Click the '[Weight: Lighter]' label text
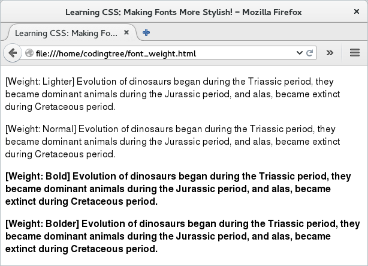The height and width of the screenshot is (266, 368). tap(40, 81)
